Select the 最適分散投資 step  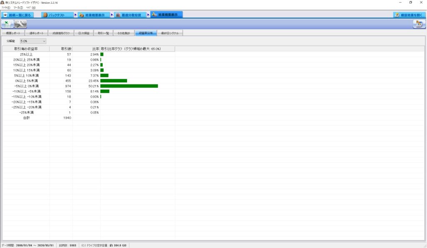point(128,15)
